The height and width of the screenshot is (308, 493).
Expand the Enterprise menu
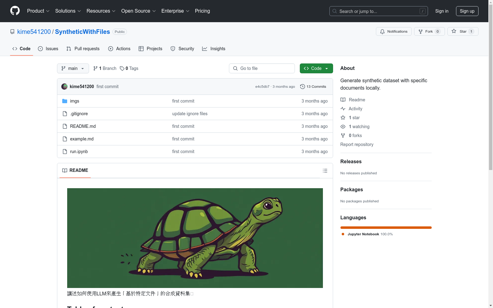pos(175,11)
